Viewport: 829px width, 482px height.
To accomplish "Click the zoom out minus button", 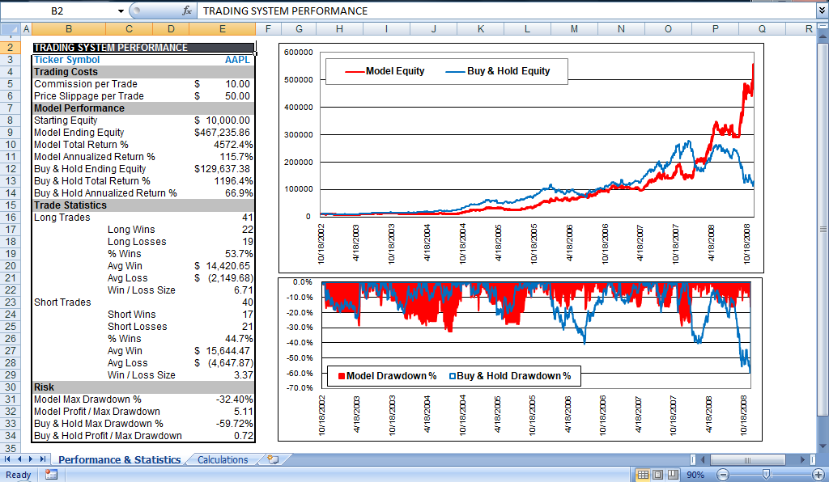I will [723, 475].
